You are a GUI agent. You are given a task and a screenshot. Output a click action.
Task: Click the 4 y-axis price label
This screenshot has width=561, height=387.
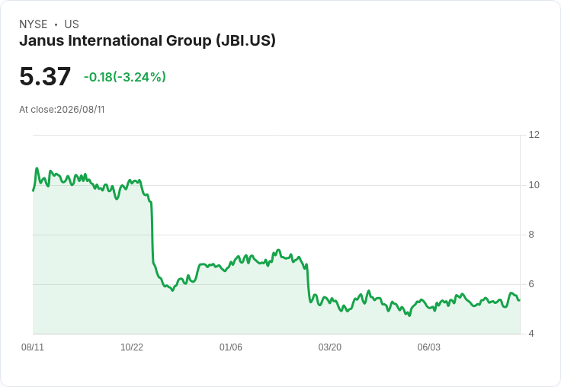click(531, 334)
